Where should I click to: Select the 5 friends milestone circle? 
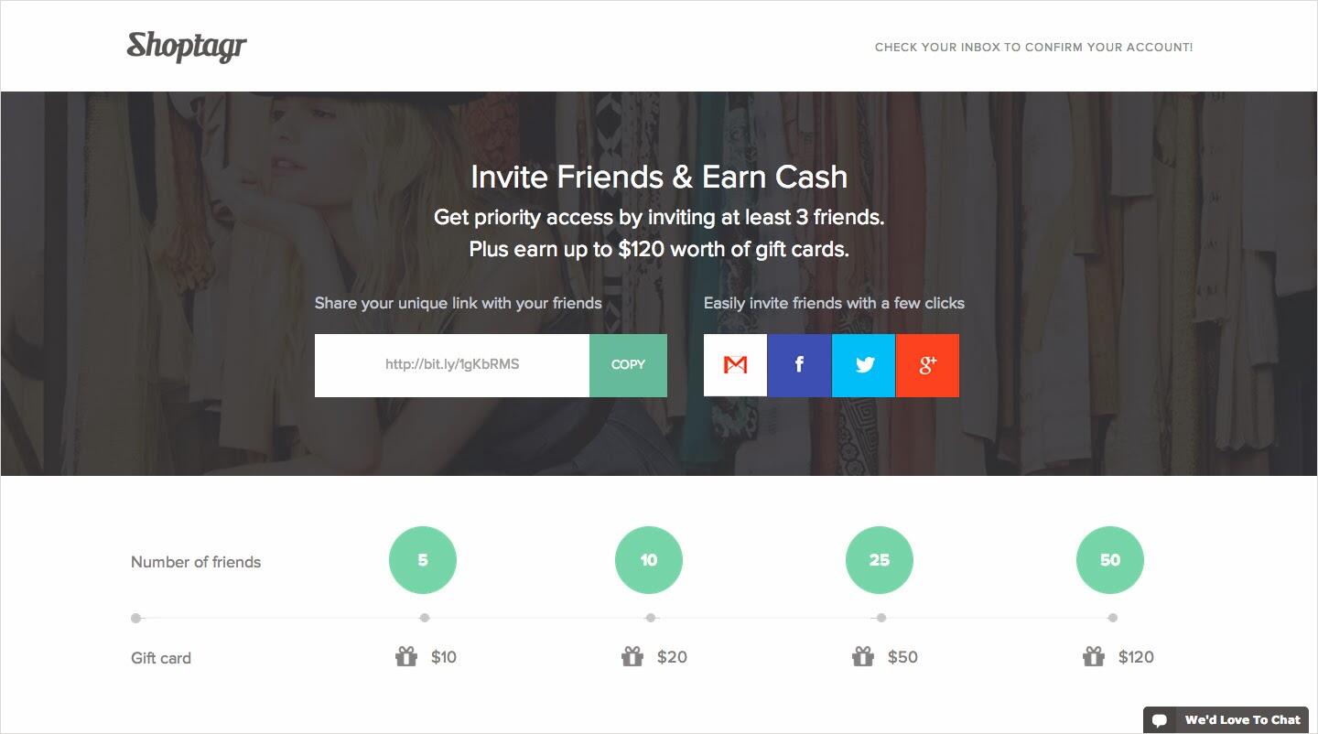click(423, 560)
